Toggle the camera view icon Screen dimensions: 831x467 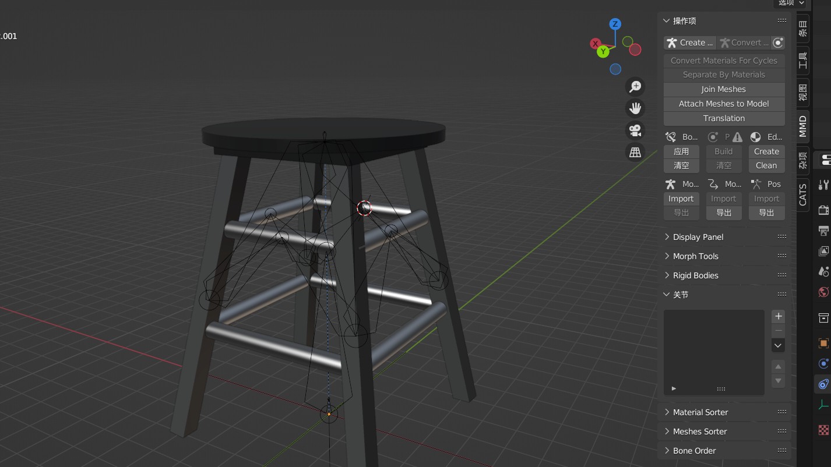[x=635, y=130]
